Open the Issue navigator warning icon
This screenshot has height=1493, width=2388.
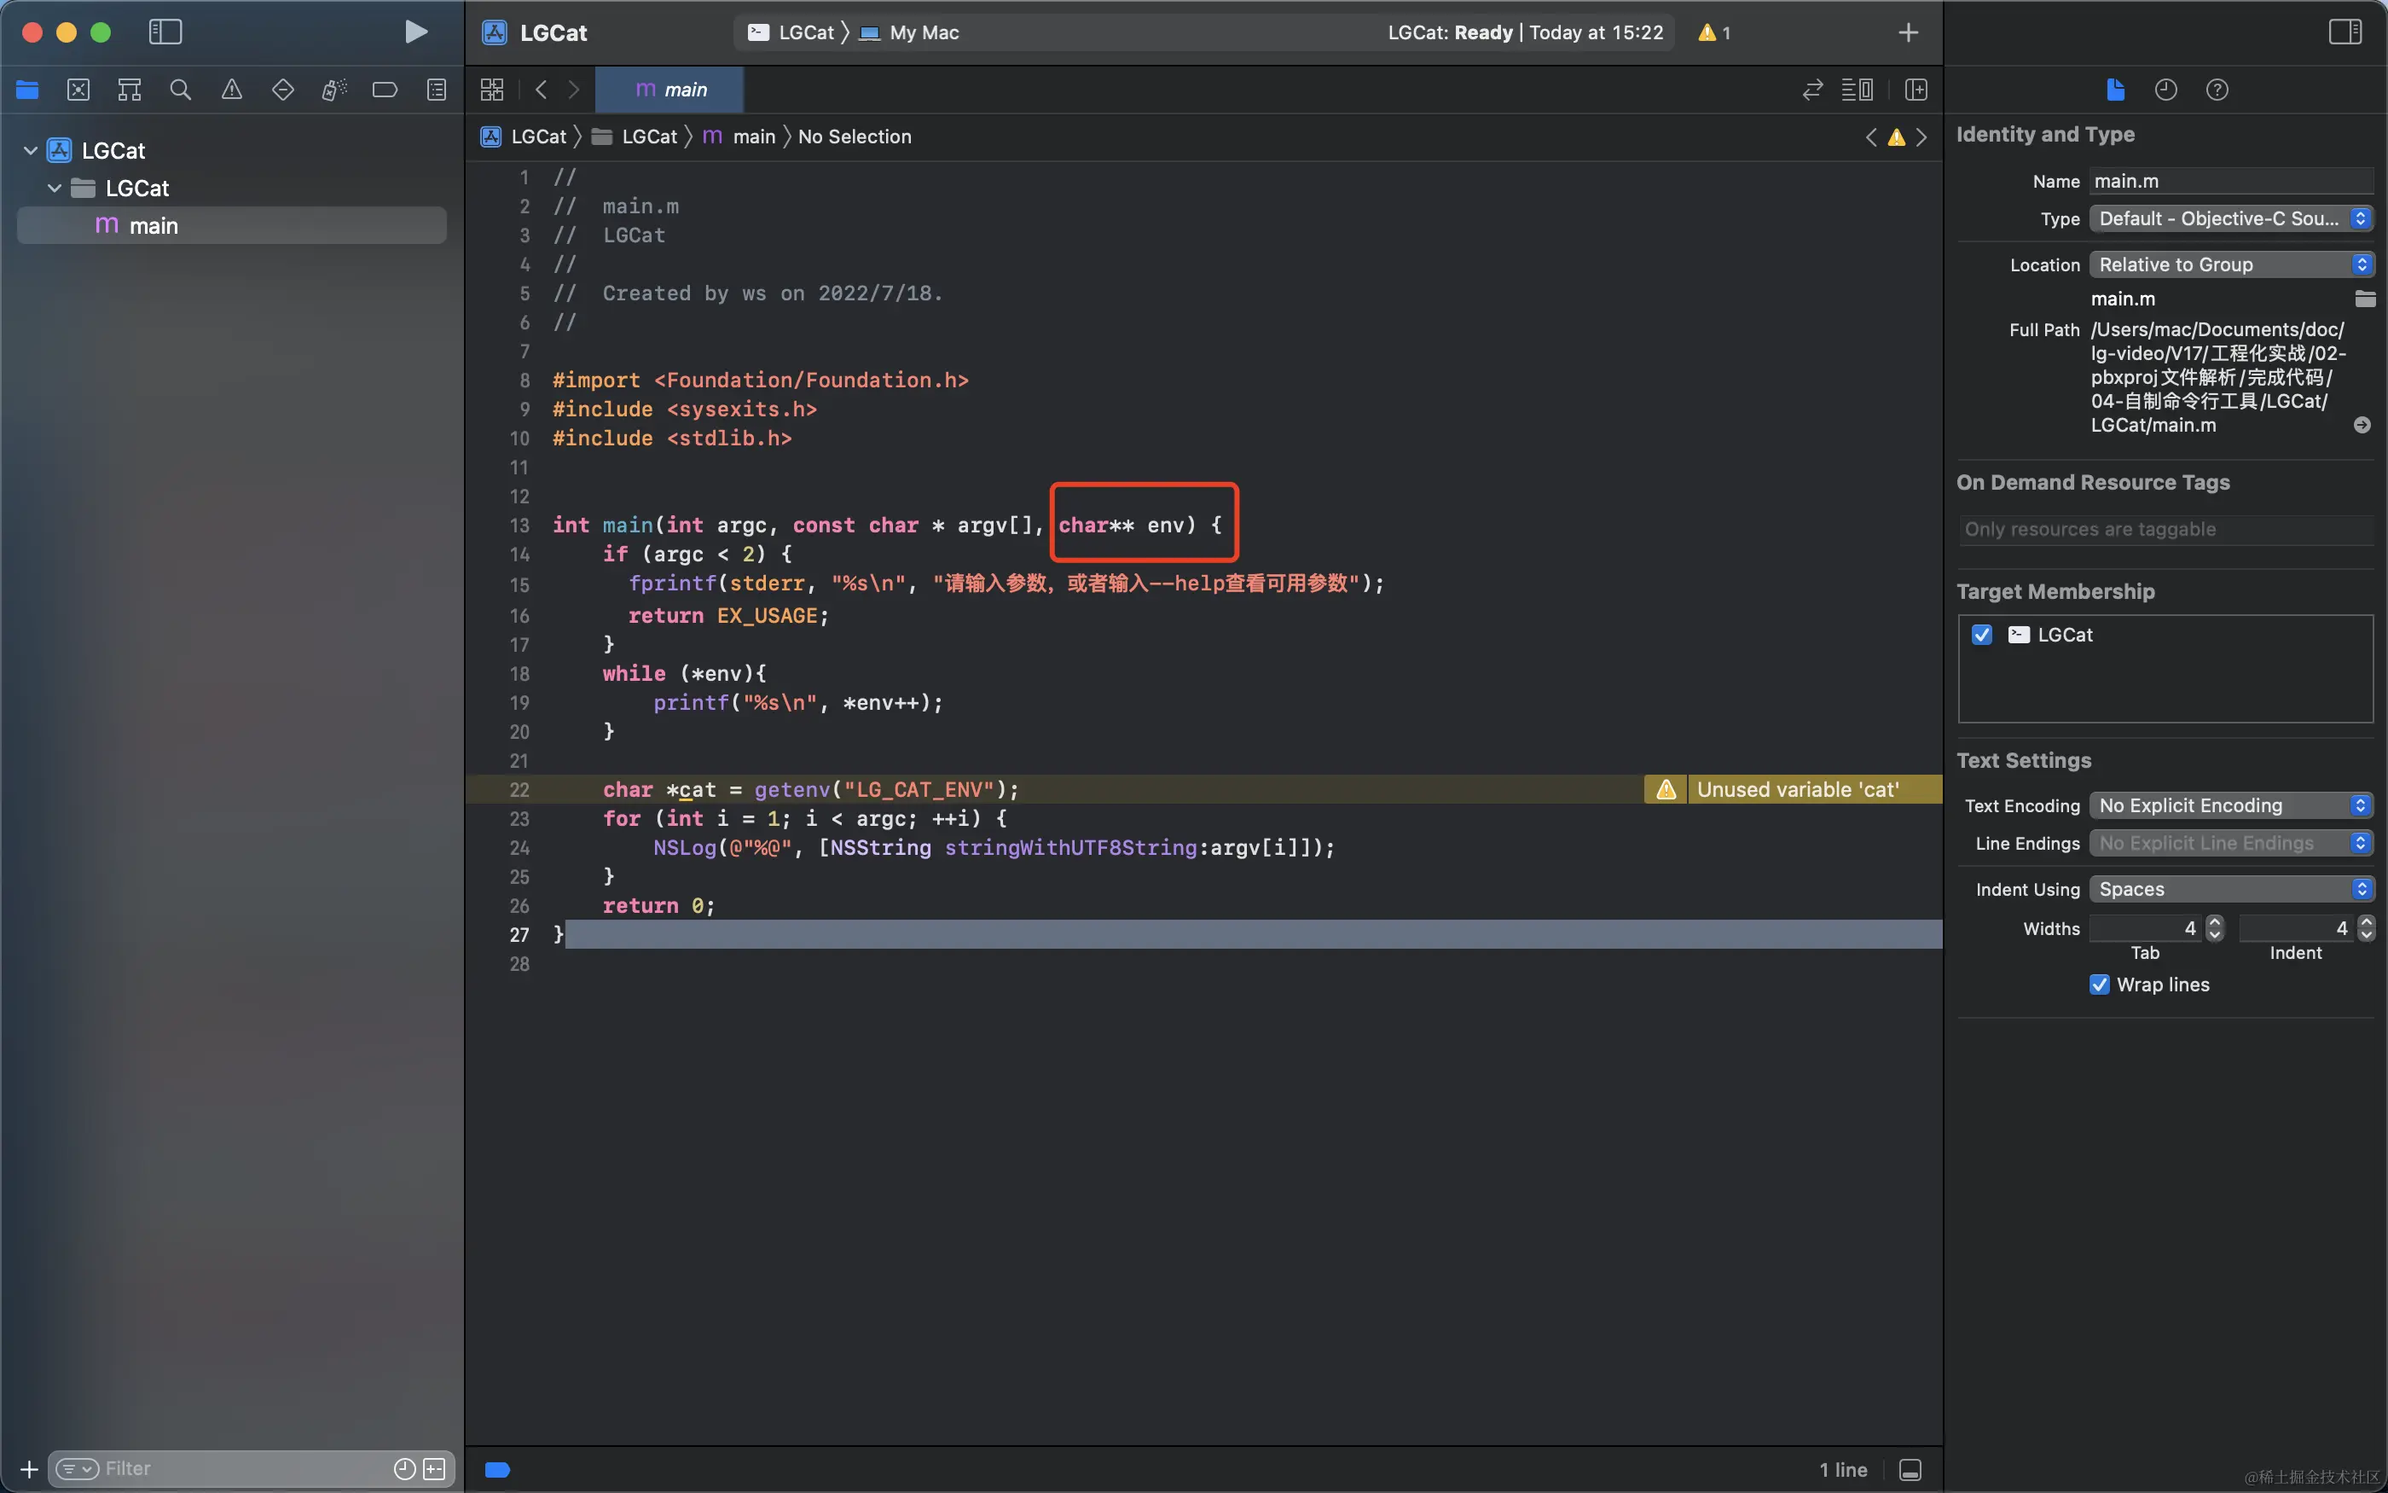232,90
